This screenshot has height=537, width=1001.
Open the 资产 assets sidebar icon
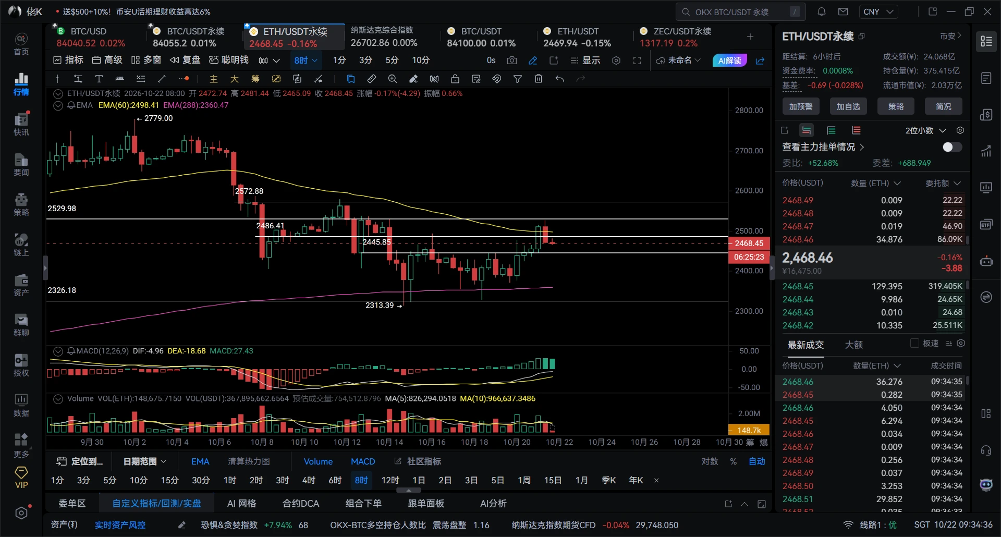(x=21, y=285)
